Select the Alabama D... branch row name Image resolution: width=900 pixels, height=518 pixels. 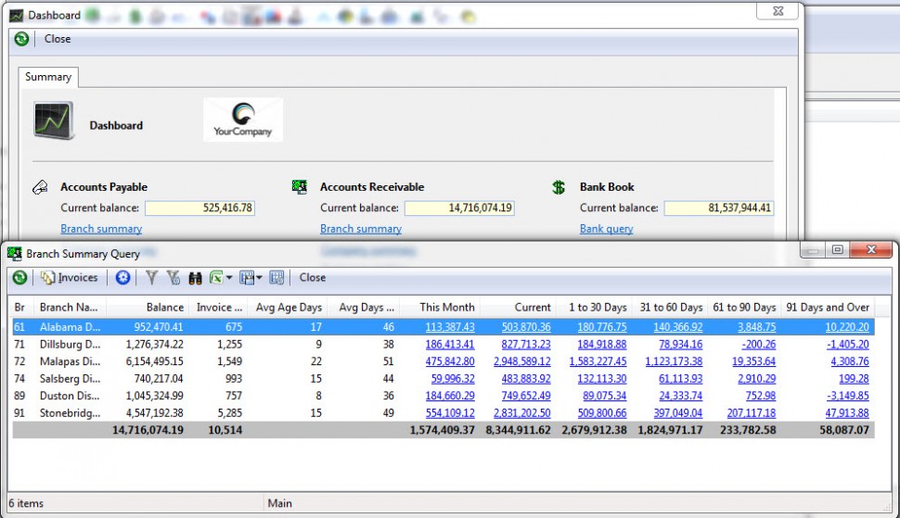(x=70, y=327)
